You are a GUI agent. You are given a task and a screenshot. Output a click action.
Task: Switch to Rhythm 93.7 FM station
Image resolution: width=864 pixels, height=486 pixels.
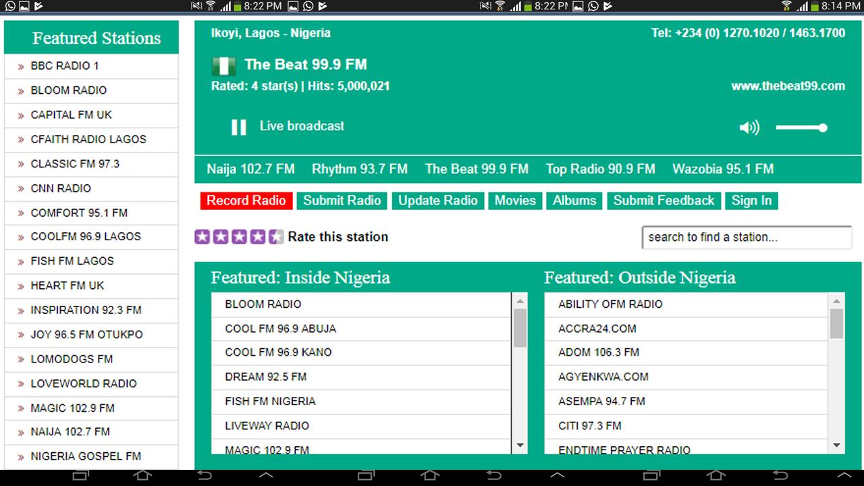(360, 169)
